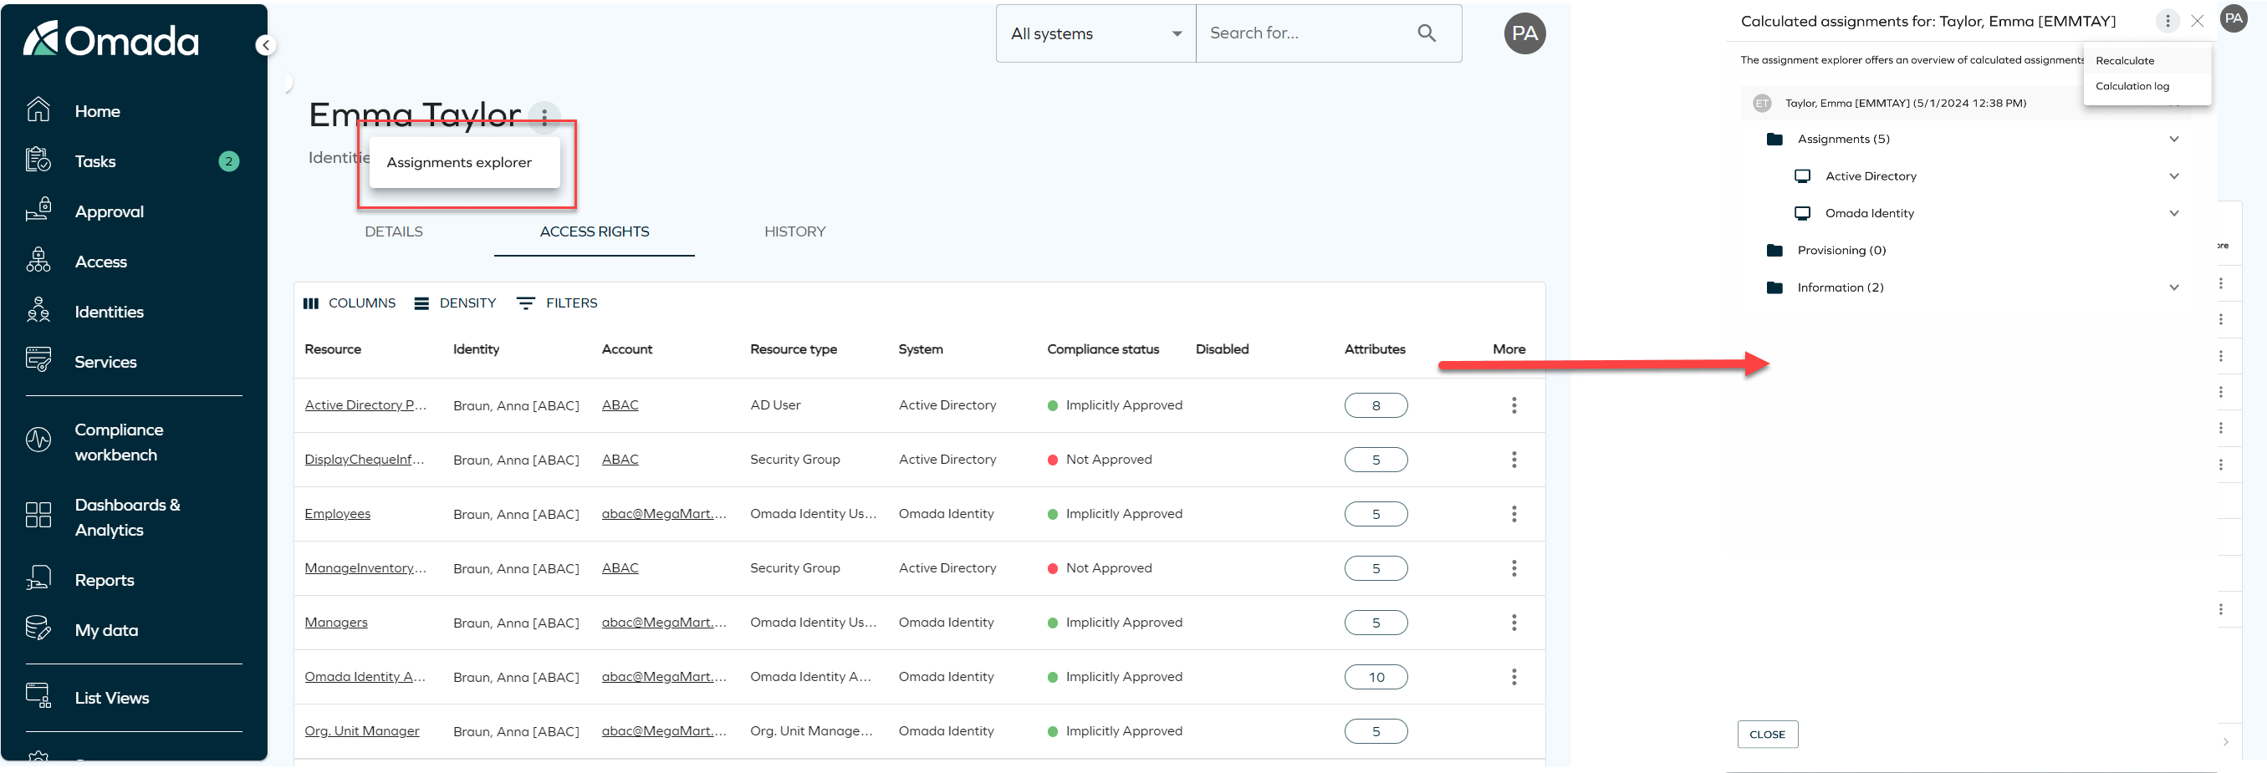This screenshot has width=2267, height=773.
Task: Switch to the ACCESS RIGHTS tab
Action: (x=594, y=231)
